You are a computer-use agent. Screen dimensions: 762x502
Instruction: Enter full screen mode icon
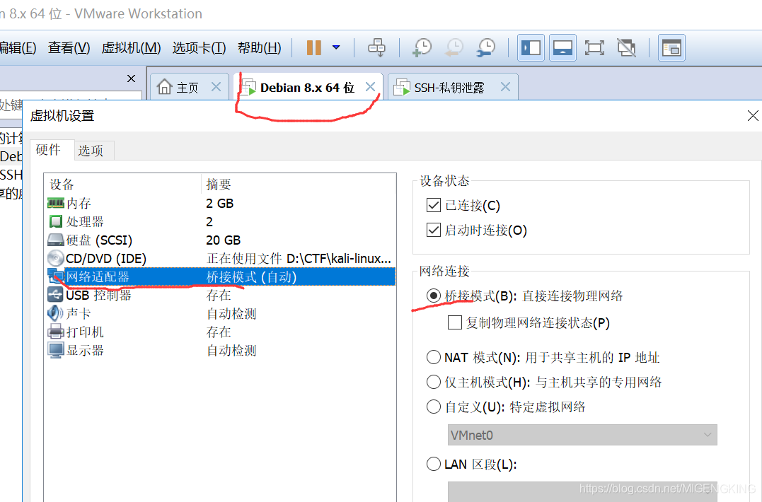click(x=594, y=47)
